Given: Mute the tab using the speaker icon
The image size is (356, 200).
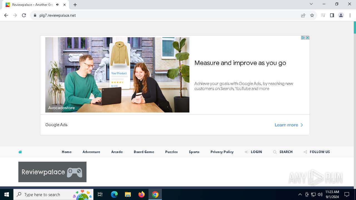Looking at the screenshot, I should (57, 5).
